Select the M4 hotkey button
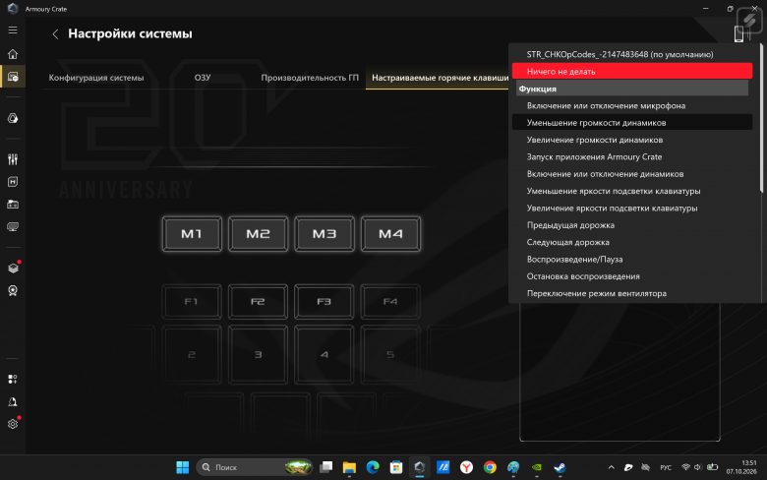Screen dimensions: 767x480 [x=390, y=234]
